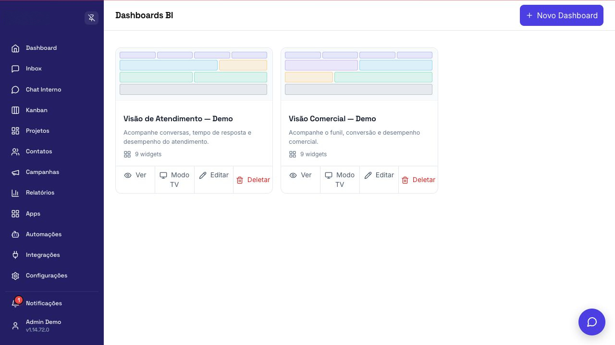Click the Novo Dashboard button

tap(562, 15)
